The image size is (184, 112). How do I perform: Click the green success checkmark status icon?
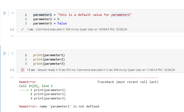point(23,29)
